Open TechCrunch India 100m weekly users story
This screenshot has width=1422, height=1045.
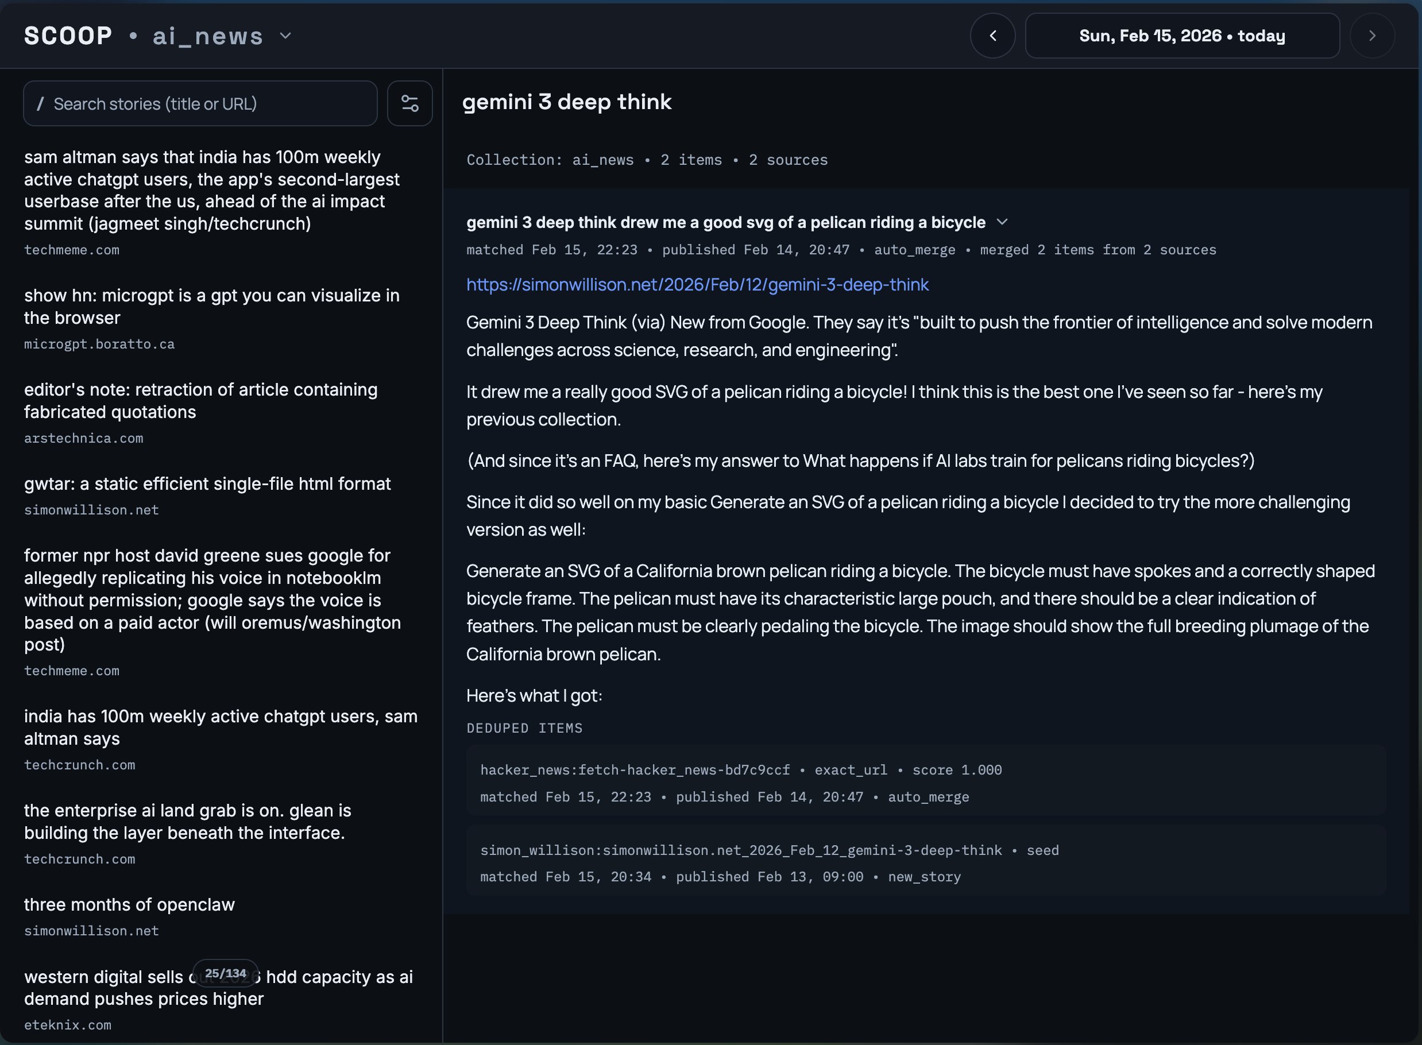(221, 727)
